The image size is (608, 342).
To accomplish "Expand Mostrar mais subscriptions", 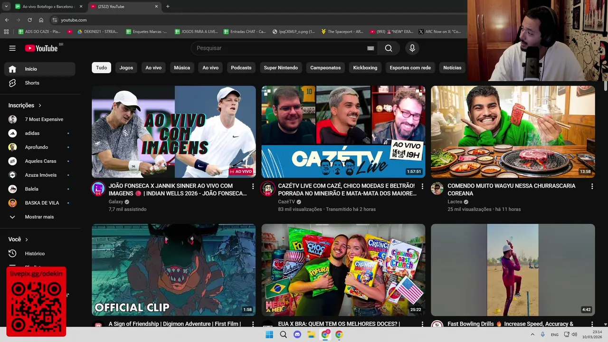I will tap(40, 217).
